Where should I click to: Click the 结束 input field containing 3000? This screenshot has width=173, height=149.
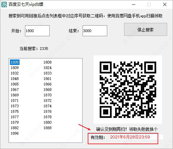[x=95, y=31]
